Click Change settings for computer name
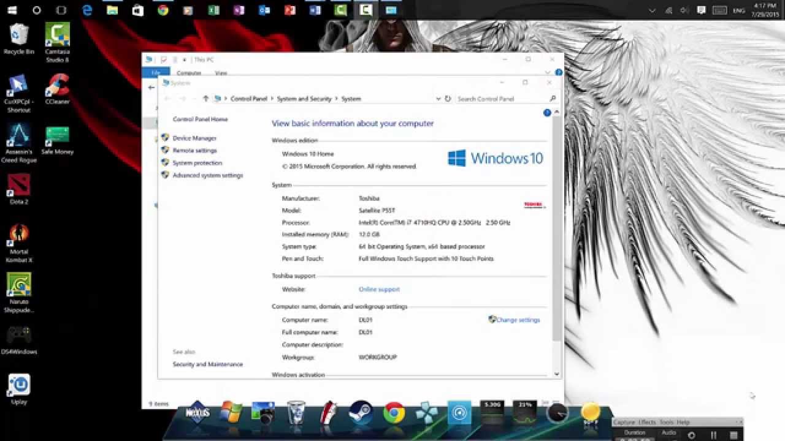Viewport: 785px width, 441px height. coord(518,320)
